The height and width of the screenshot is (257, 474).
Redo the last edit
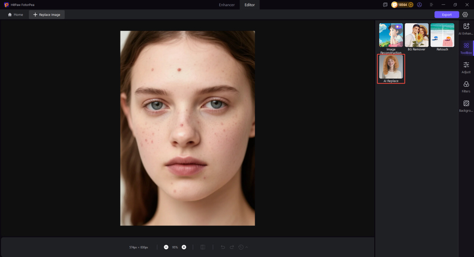231,247
